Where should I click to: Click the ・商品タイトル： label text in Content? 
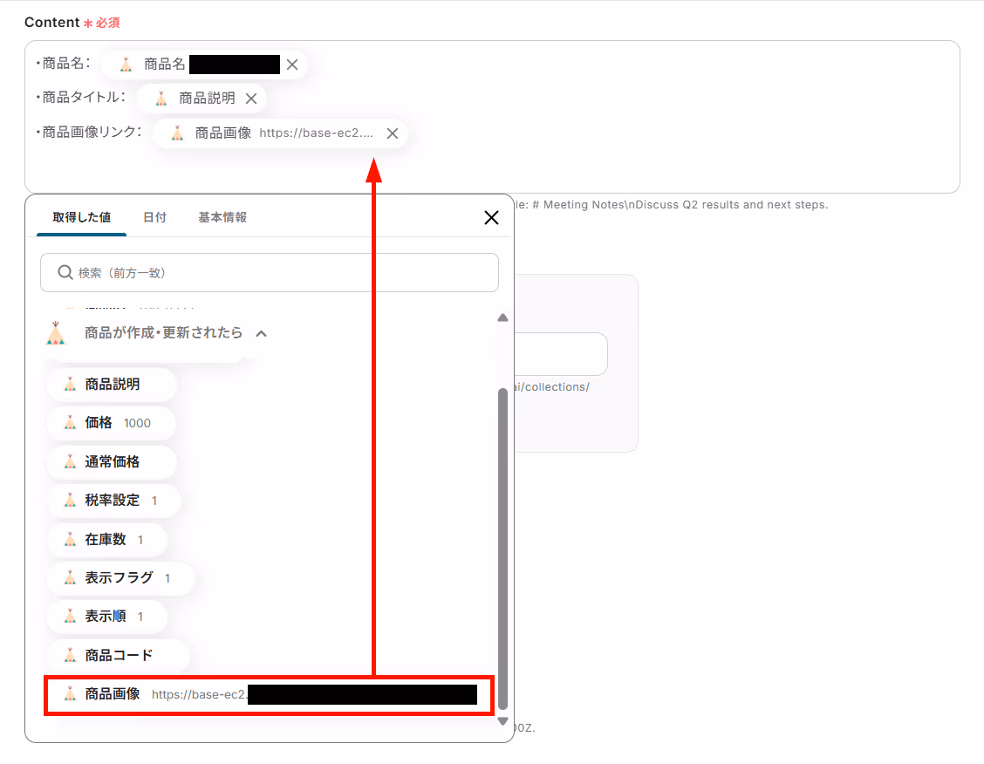point(80,97)
